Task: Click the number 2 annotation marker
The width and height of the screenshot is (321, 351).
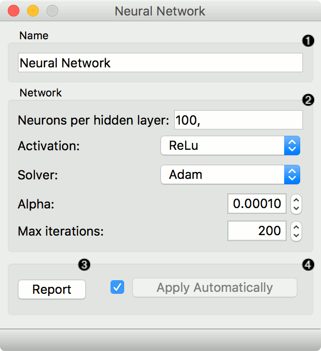Action: 307,100
